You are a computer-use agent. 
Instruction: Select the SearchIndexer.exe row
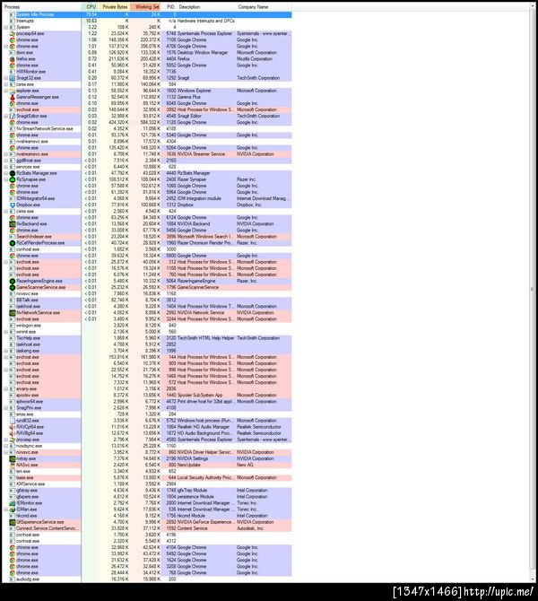(x=147, y=237)
